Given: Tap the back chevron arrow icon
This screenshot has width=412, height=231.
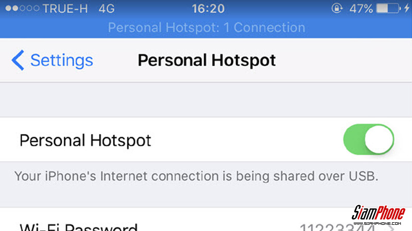Looking at the screenshot, I should point(18,60).
